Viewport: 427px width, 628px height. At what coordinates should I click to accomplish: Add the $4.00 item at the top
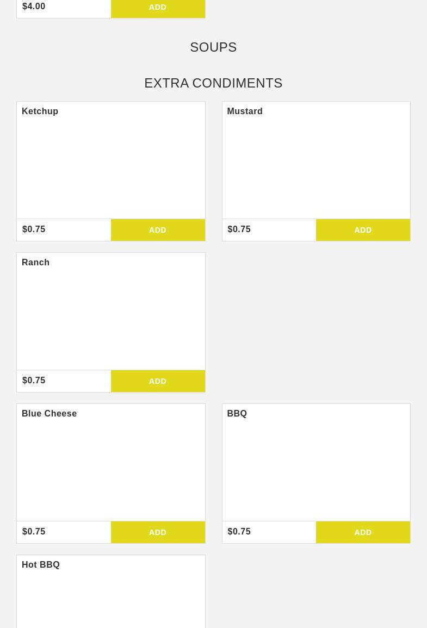[158, 8]
